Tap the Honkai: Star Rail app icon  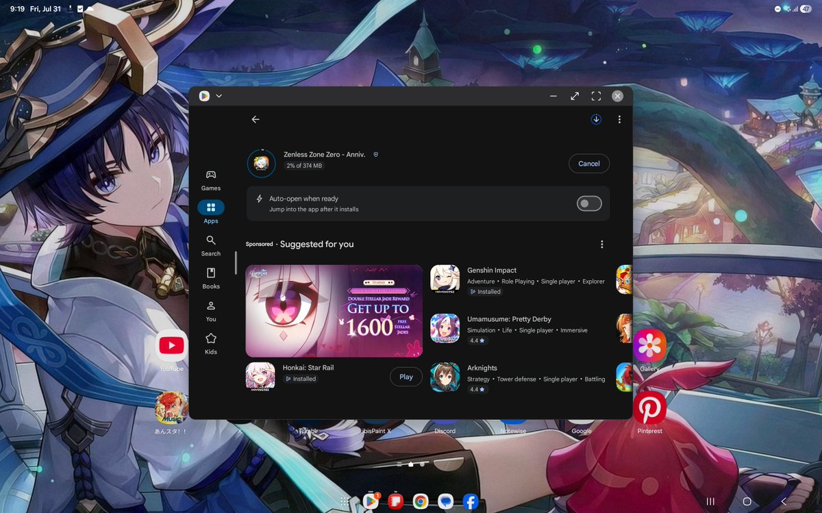tap(260, 377)
